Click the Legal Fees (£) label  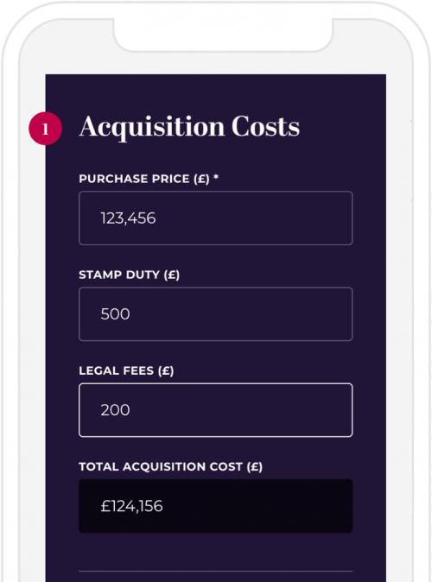126,370
